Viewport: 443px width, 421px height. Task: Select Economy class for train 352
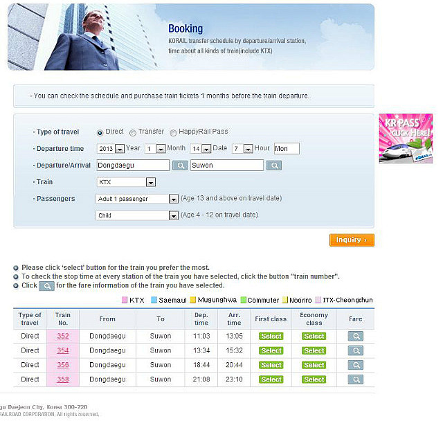314,337
